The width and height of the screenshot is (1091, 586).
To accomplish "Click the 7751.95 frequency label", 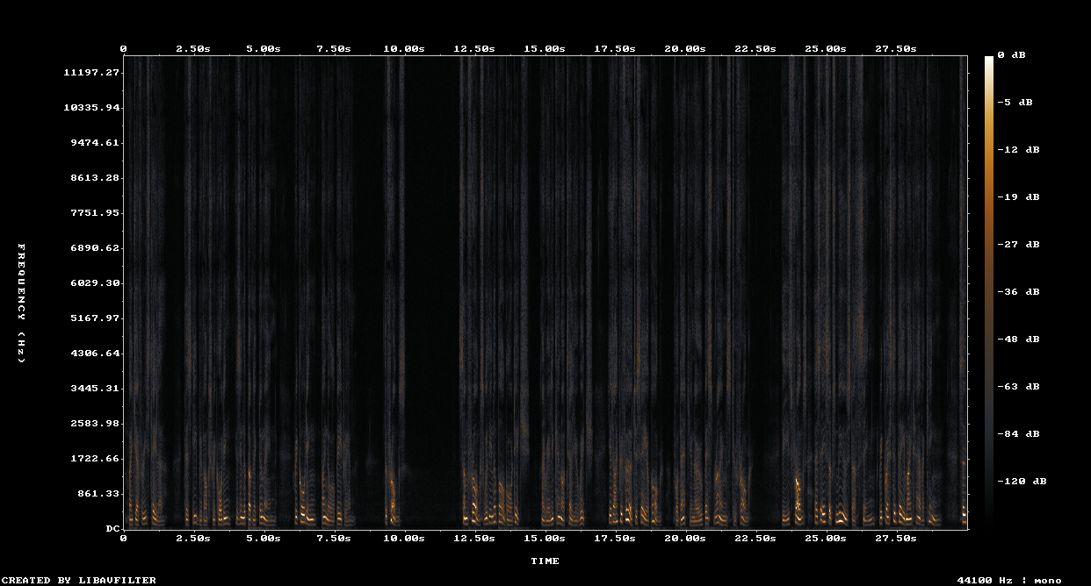I will (95, 212).
